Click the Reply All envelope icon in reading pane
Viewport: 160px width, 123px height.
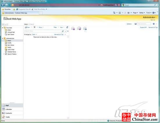(79, 28)
